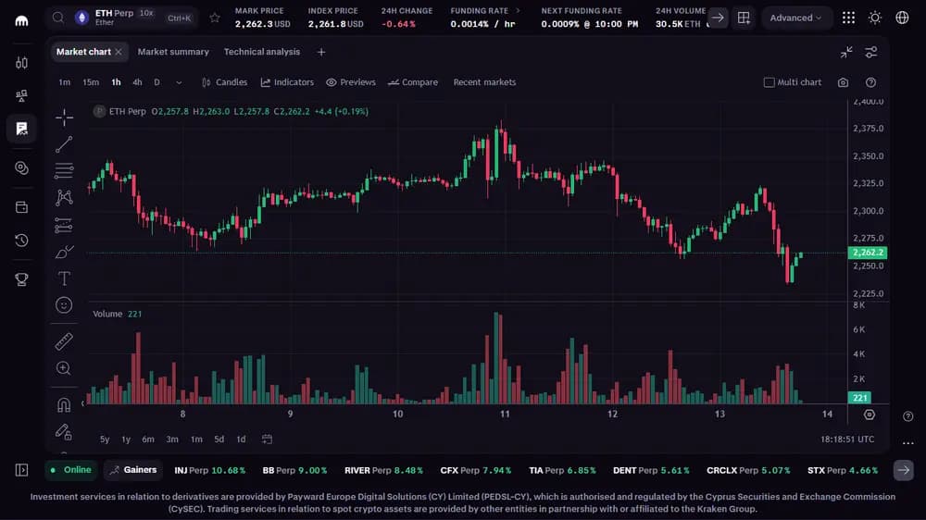The image size is (926, 520).
Task: Toggle lock all drawings tool
Action: pos(64,432)
